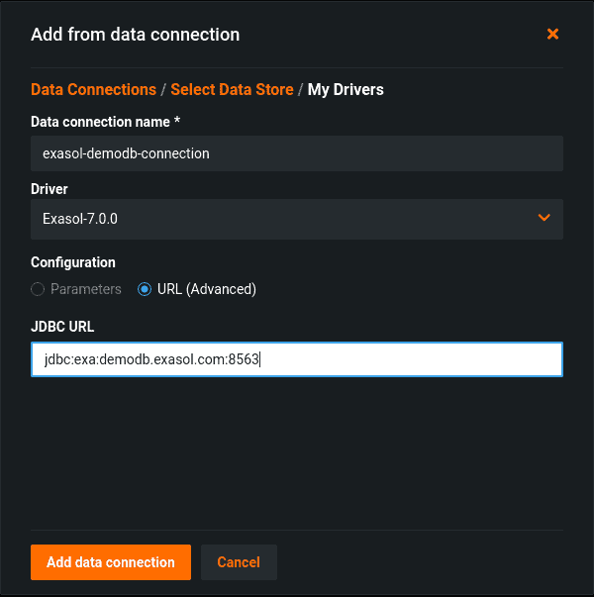The image size is (594, 597).
Task: Click the "Configuration" section label
Action: click(73, 262)
